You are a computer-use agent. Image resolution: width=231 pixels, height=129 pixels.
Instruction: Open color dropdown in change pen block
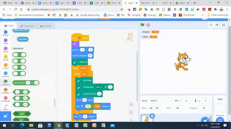point(99,87)
